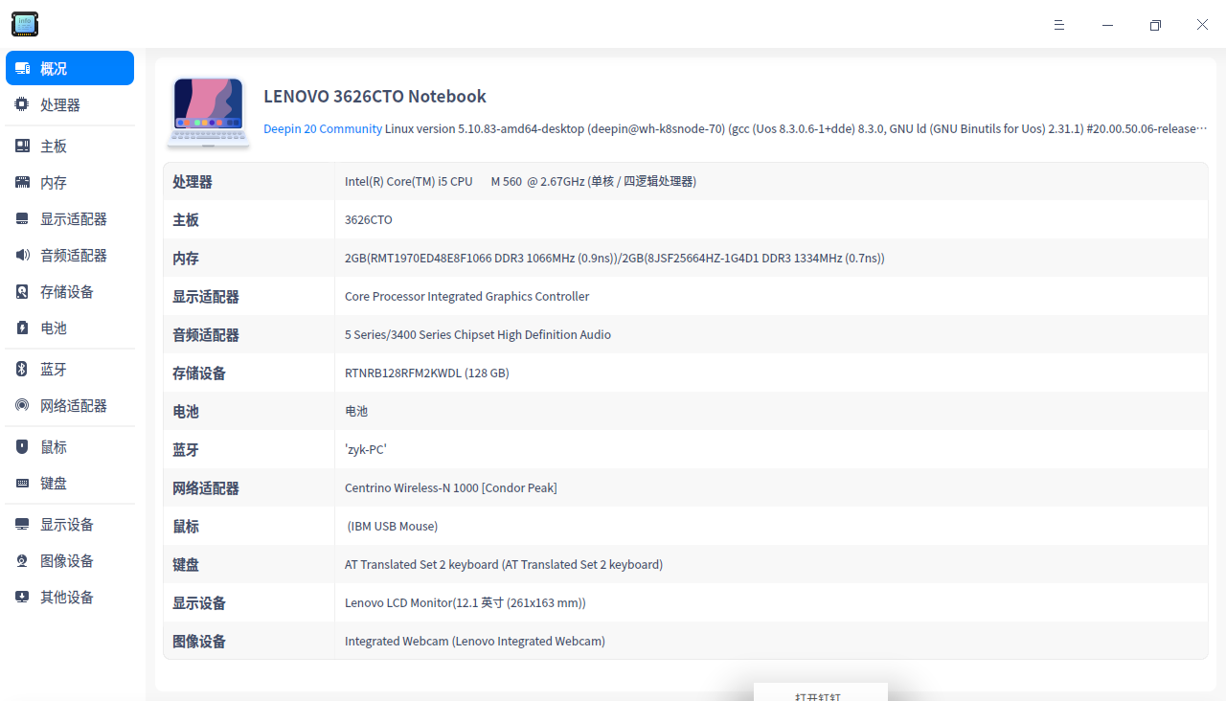This screenshot has width=1226, height=701.
Task: Select the 2GB RMT1970ED48E8F1066 DDR3 memory value
Action: [615, 259]
